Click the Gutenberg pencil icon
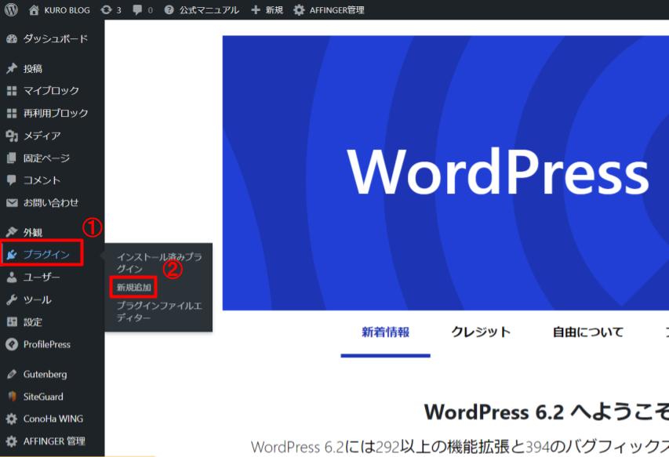The image size is (669, 457). pyautogui.click(x=12, y=374)
